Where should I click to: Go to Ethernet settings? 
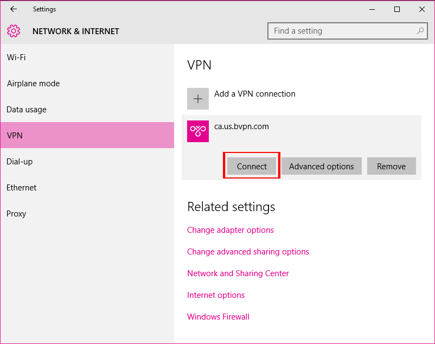point(22,188)
